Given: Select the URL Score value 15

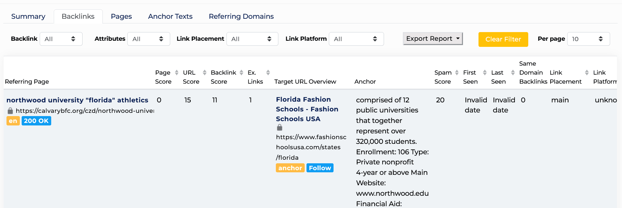Looking at the screenshot, I should pyautogui.click(x=188, y=100).
